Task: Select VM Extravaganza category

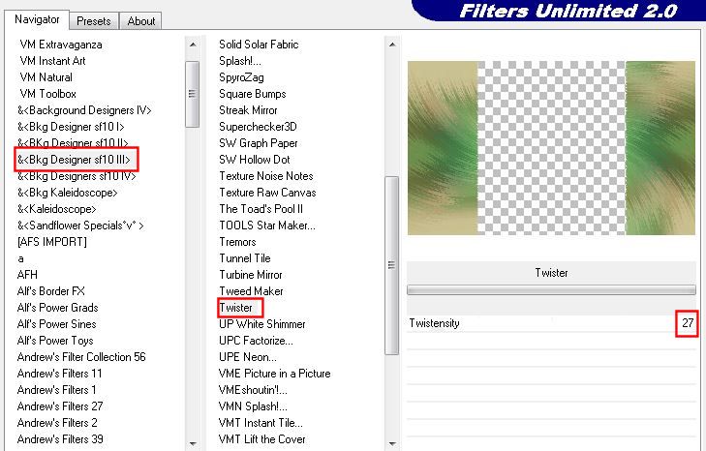Action: pos(61,45)
